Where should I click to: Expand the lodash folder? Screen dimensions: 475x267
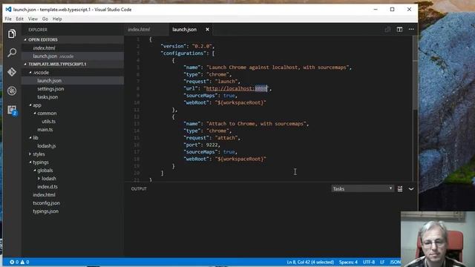(39, 179)
